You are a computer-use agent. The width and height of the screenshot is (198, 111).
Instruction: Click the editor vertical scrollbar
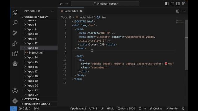[187, 45]
